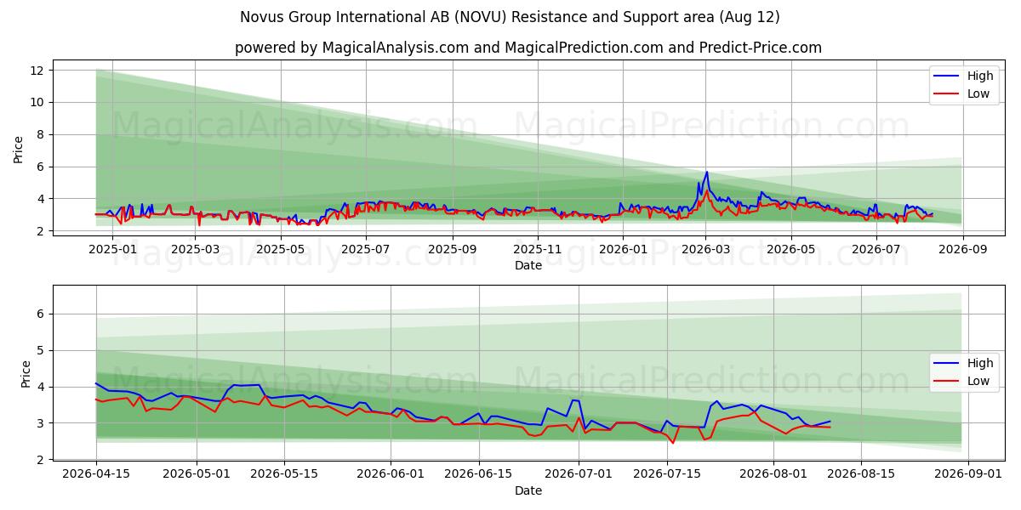Click the '2026-05' tick label
This screenshot has height=510, width=1021.
pyautogui.click(x=790, y=249)
